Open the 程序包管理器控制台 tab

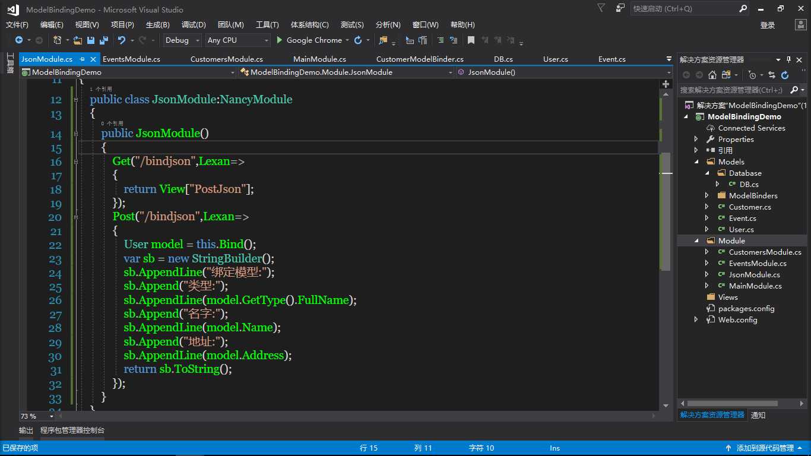pyautogui.click(x=72, y=430)
